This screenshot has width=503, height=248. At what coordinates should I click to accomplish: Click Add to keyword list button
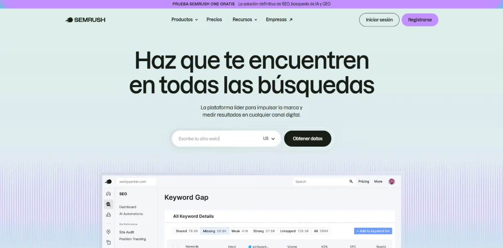click(373, 231)
